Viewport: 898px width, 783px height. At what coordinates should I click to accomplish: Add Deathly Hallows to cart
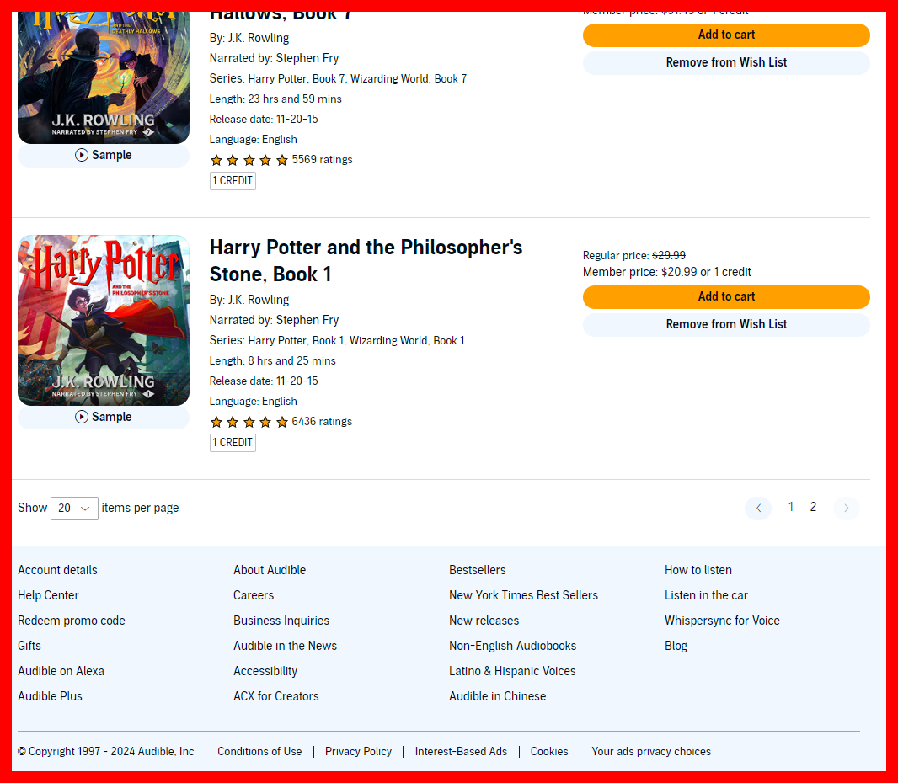(x=726, y=35)
